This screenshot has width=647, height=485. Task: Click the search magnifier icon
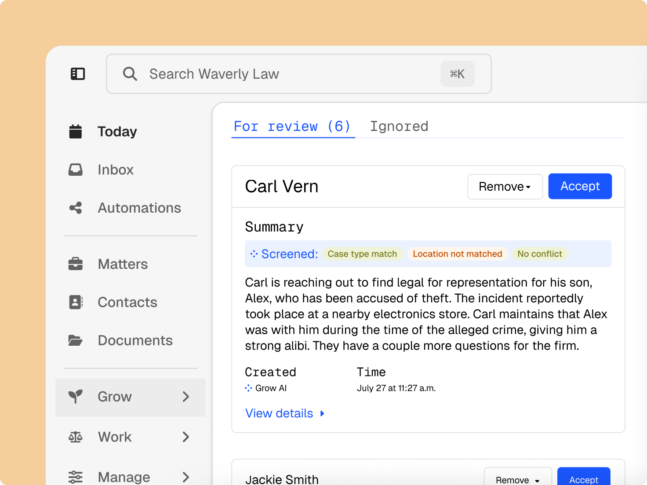[x=130, y=74]
